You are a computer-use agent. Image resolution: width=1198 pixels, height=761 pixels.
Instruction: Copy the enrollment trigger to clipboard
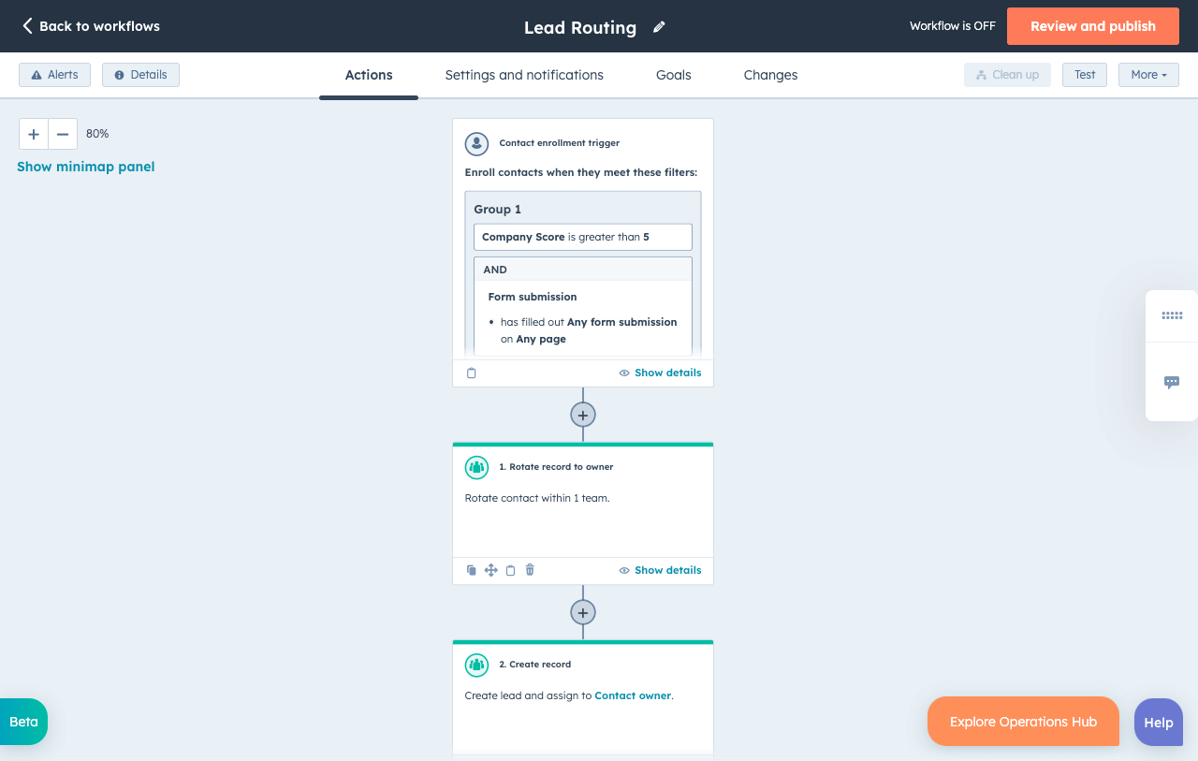click(x=471, y=373)
